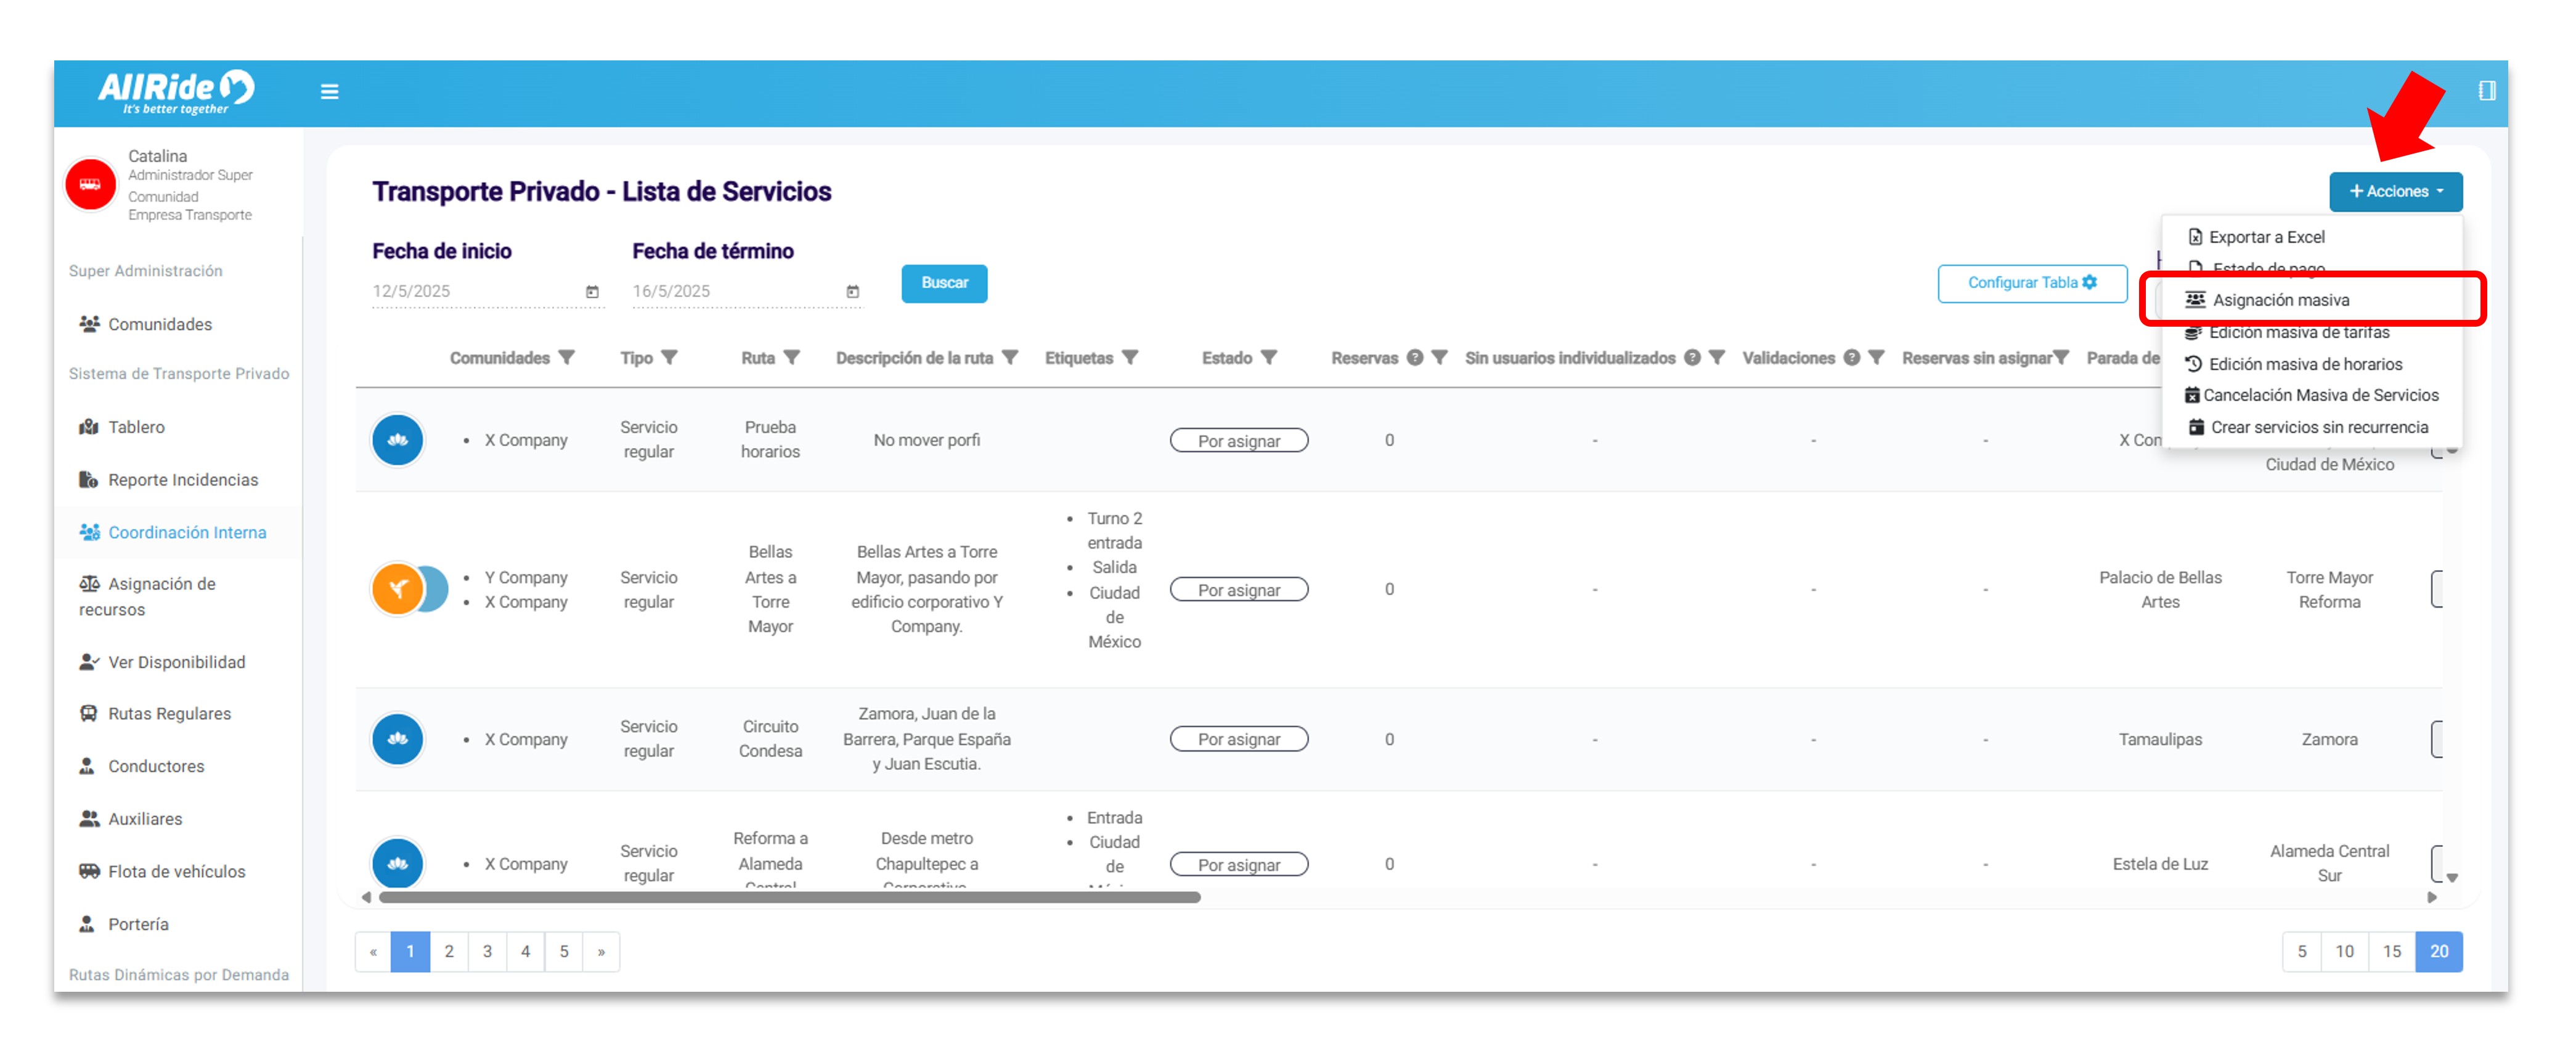Open the Fecha de inicio calendar icon
Image resolution: width=2576 pixels, height=1046 pixels.
tap(592, 292)
